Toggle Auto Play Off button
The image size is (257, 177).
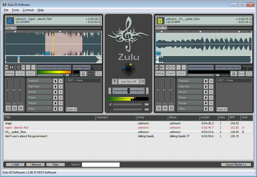pyautogui.click(x=128, y=81)
